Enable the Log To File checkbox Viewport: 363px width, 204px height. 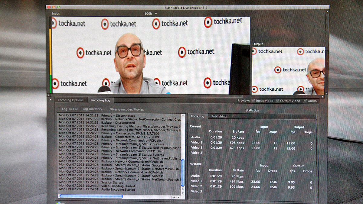click(59, 109)
